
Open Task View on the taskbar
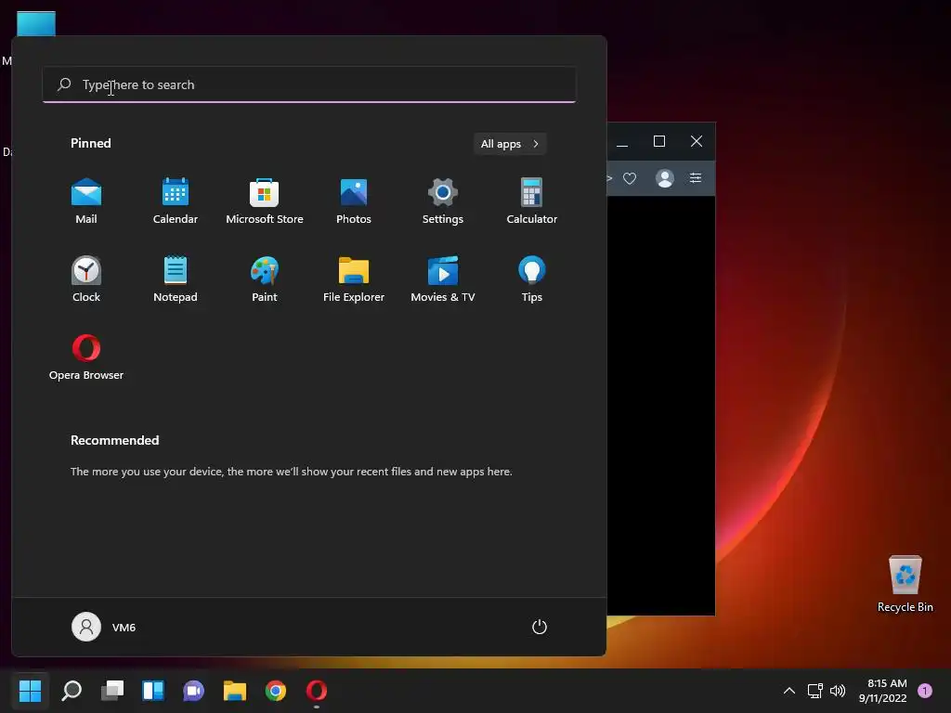tap(112, 690)
